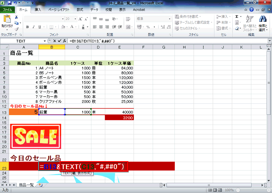Viewport: 272px width, 193px height.
Task: Click the accounting currency format icon
Action: (x=139, y=27)
